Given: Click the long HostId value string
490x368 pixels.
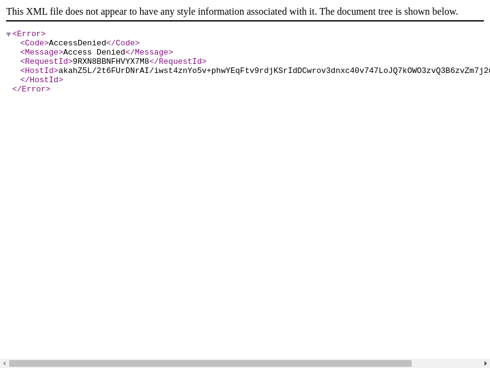Looking at the screenshot, I should point(269,71).
